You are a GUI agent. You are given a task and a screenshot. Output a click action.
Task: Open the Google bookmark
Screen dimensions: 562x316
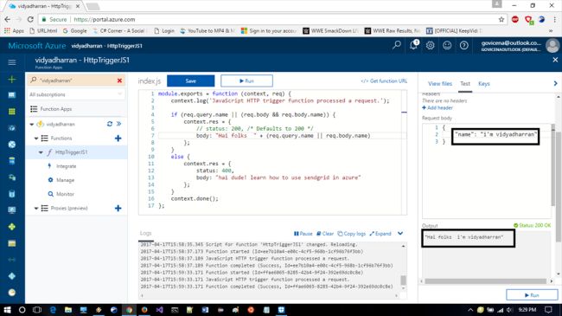click(75, 31)
